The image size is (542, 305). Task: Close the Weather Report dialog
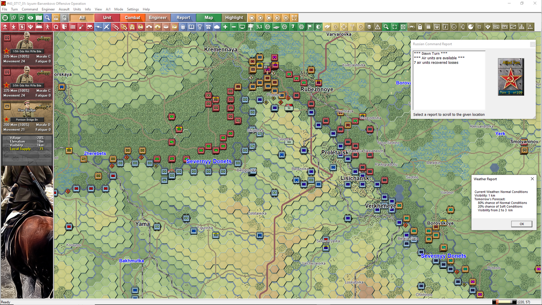(532, 179)
